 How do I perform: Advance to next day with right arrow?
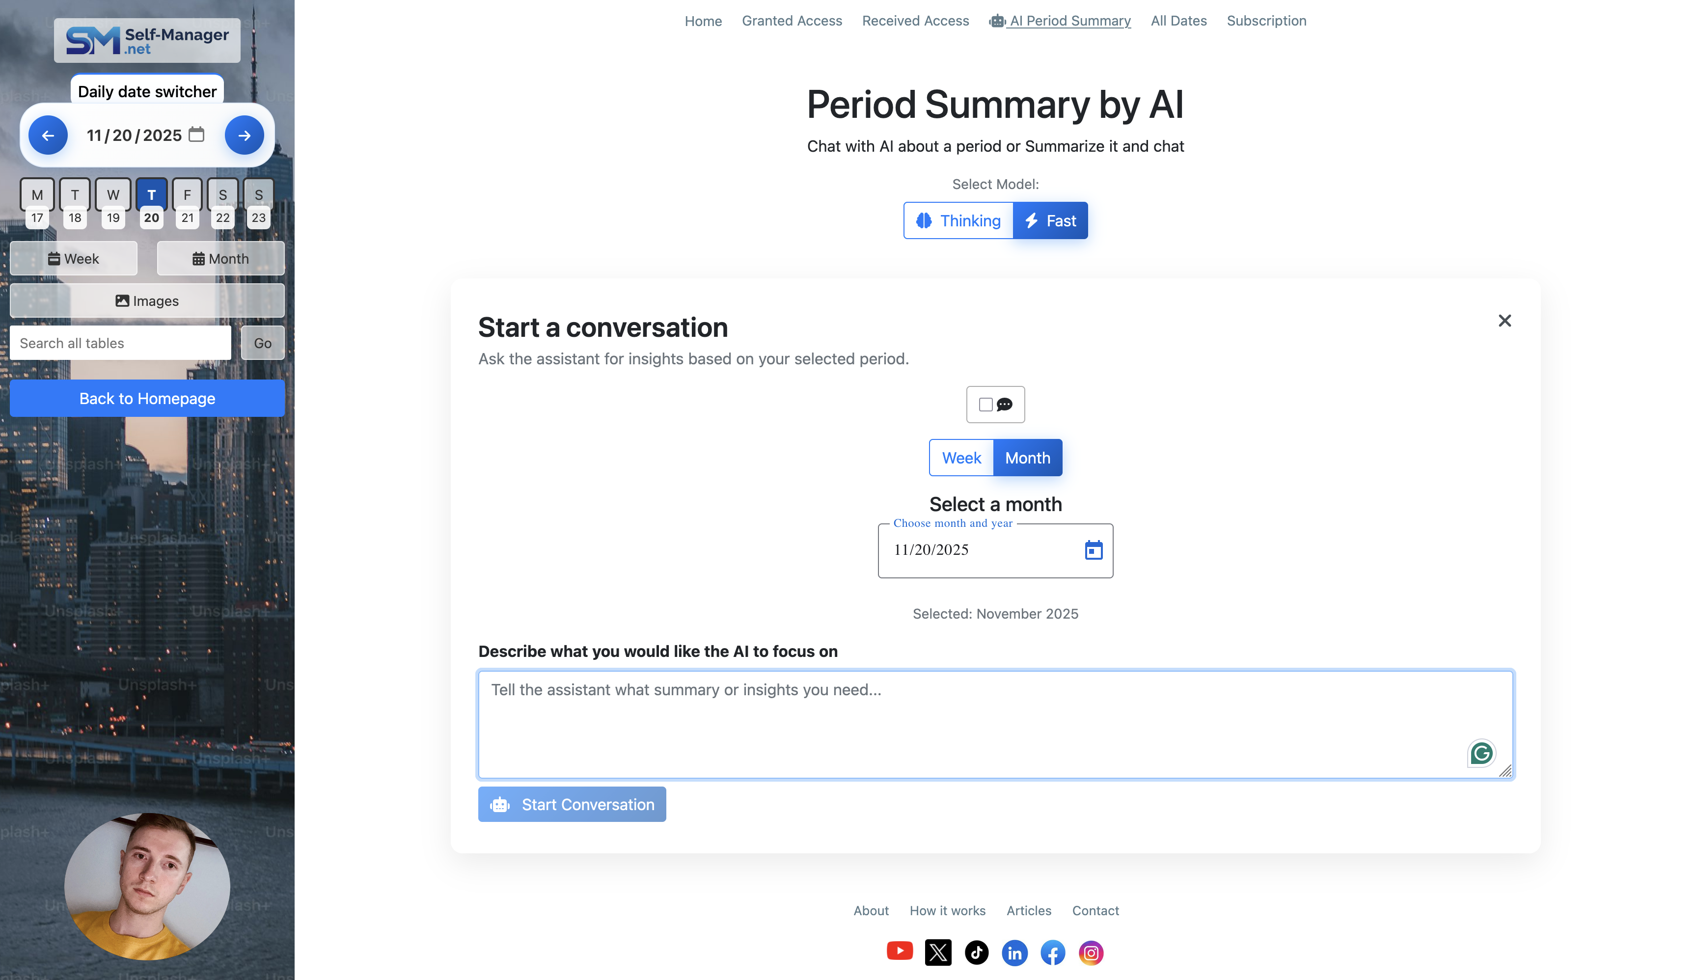(x=245, y=136)
